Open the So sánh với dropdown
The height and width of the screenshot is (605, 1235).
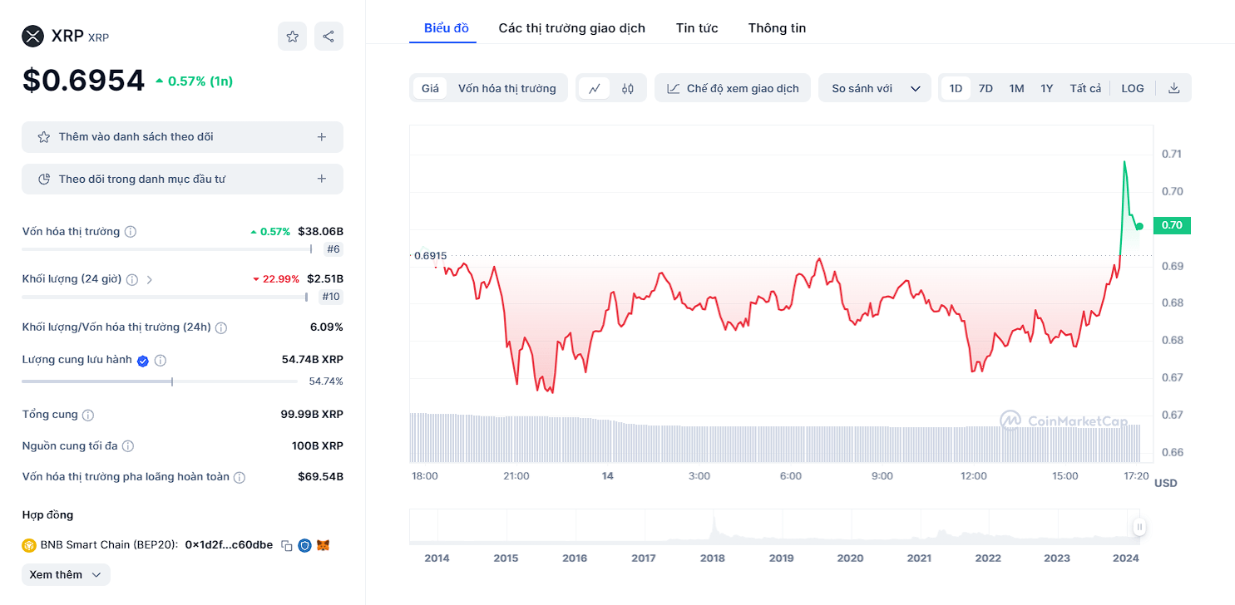point(875,88)
